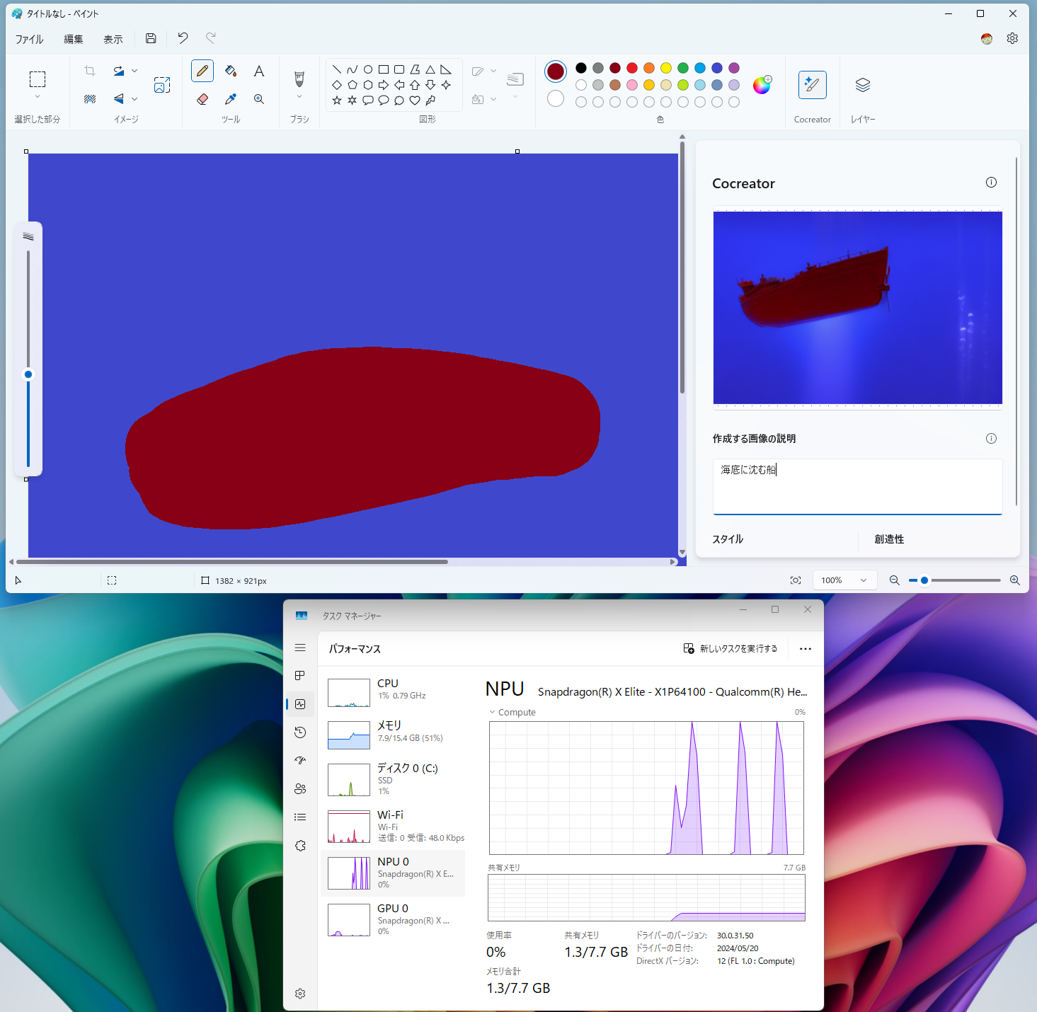Select the five-point star shape

(337, 100)
